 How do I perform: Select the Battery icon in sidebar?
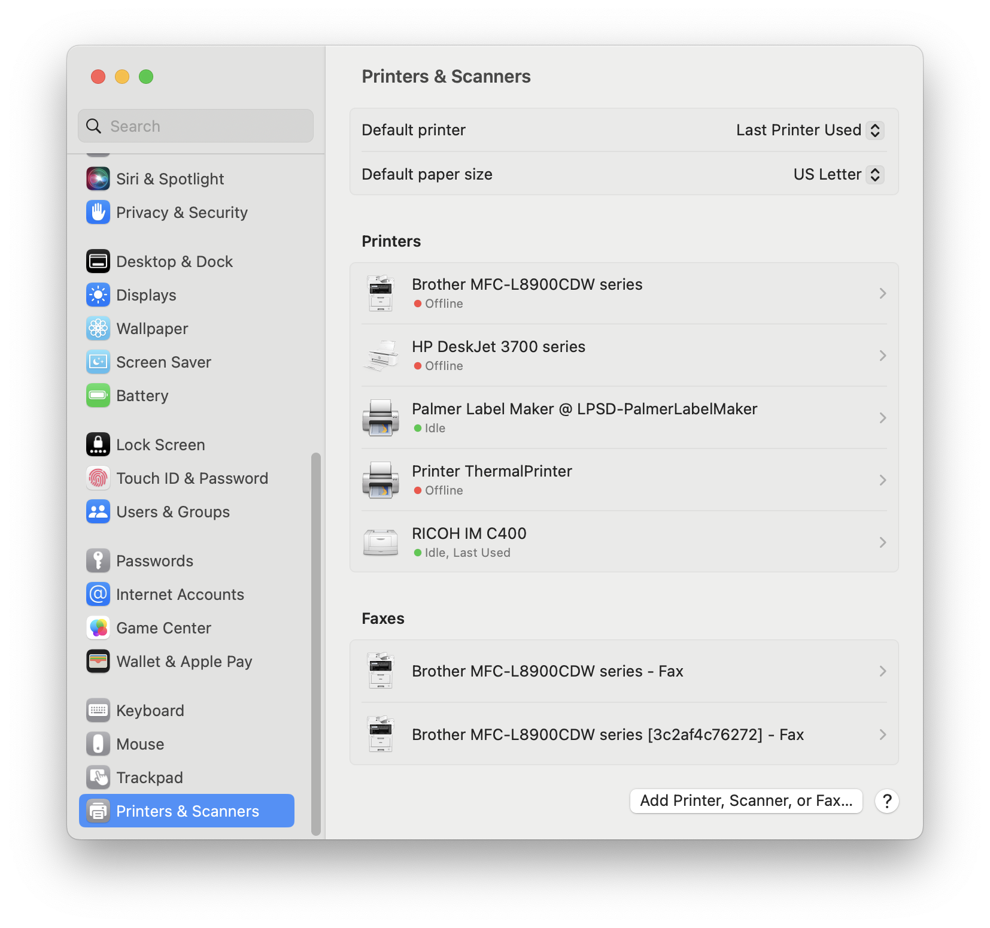(x=98, y=395)
